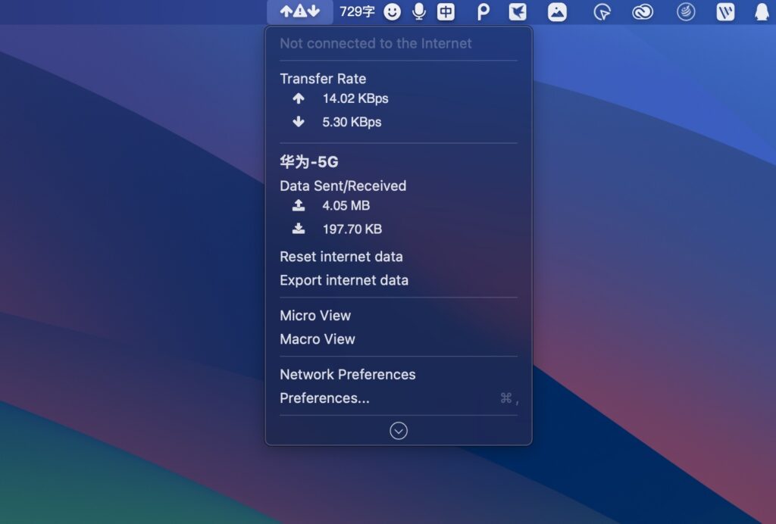Click the Chinese input method 中 icon
This screenshot has height=524, width=776.
pyautogui.click(x=446, y=11)
